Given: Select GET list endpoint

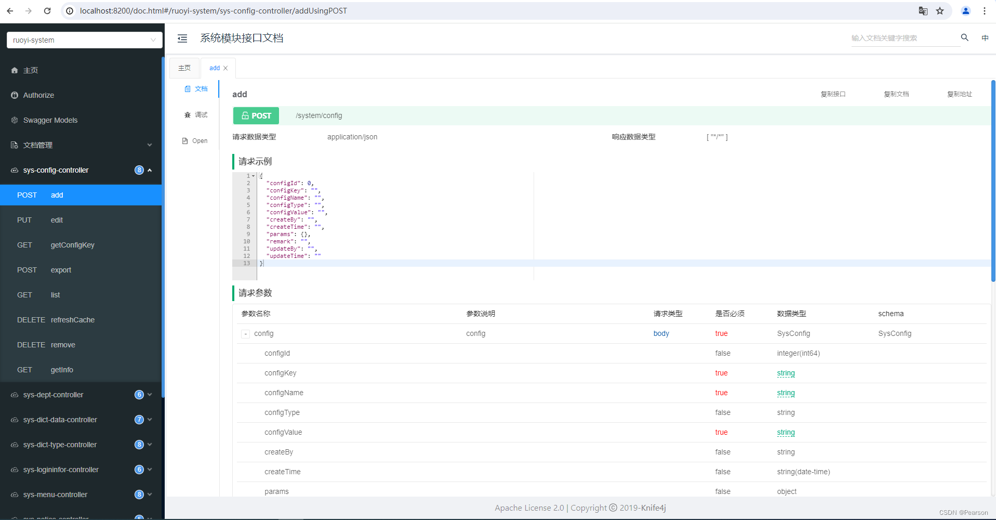Looking at the screenshot, I should coord(81,295).
